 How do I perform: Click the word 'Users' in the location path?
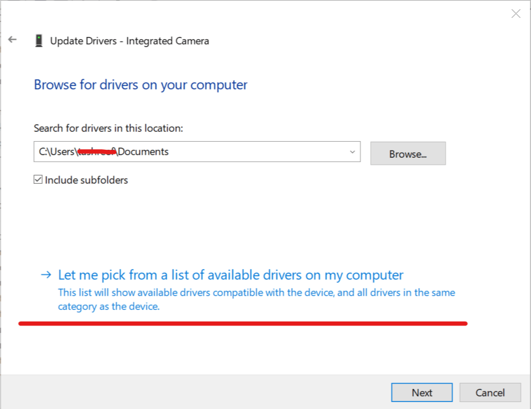click(63, 152)
